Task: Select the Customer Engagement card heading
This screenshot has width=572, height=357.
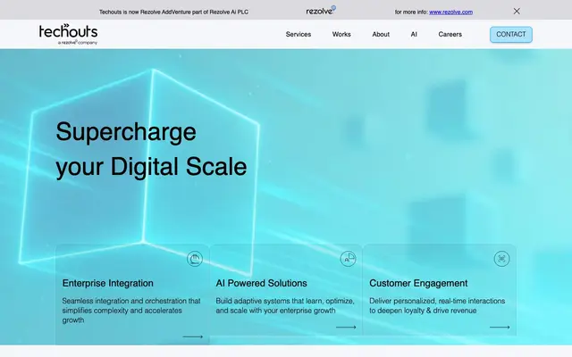Action: click(418, 283)
